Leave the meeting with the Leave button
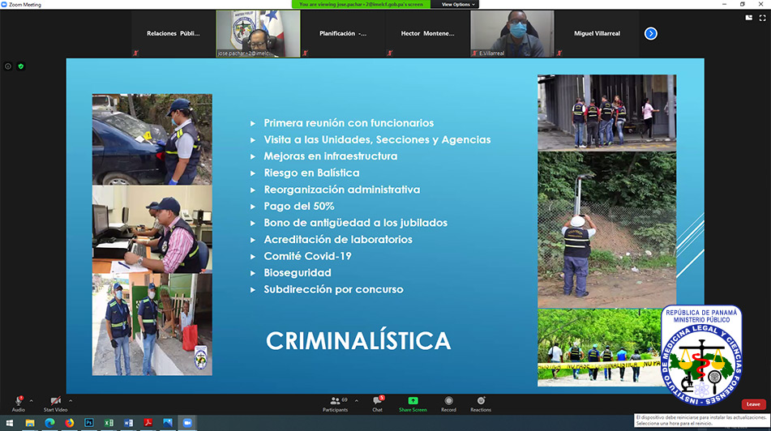The height and width of the screenshot is (431, 771). tap(753, 404)
